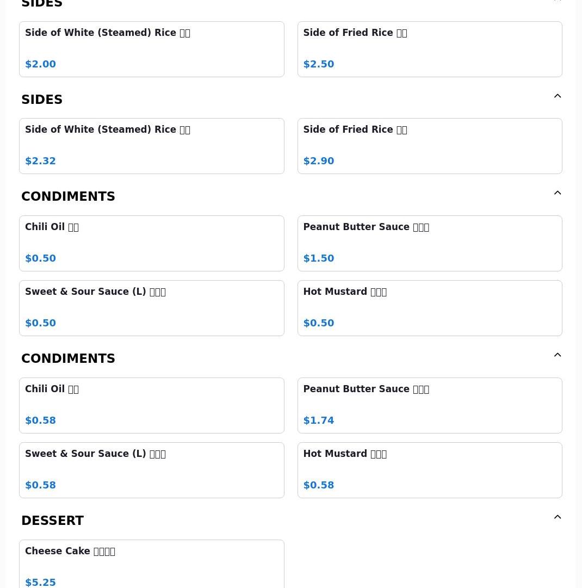Collapse CONDIMENTS section containing $0.58 Chili Oil
This screenshot has height=588, width=582.
558,356
